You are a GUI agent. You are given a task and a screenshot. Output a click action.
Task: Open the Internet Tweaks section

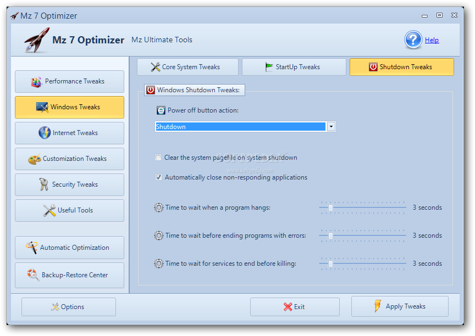pos(69,133)
